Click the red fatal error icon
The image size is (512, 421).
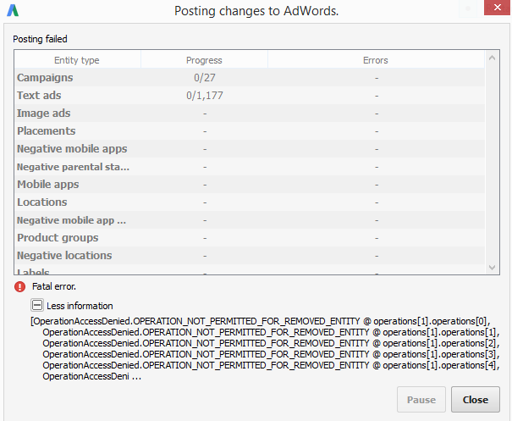20,286
